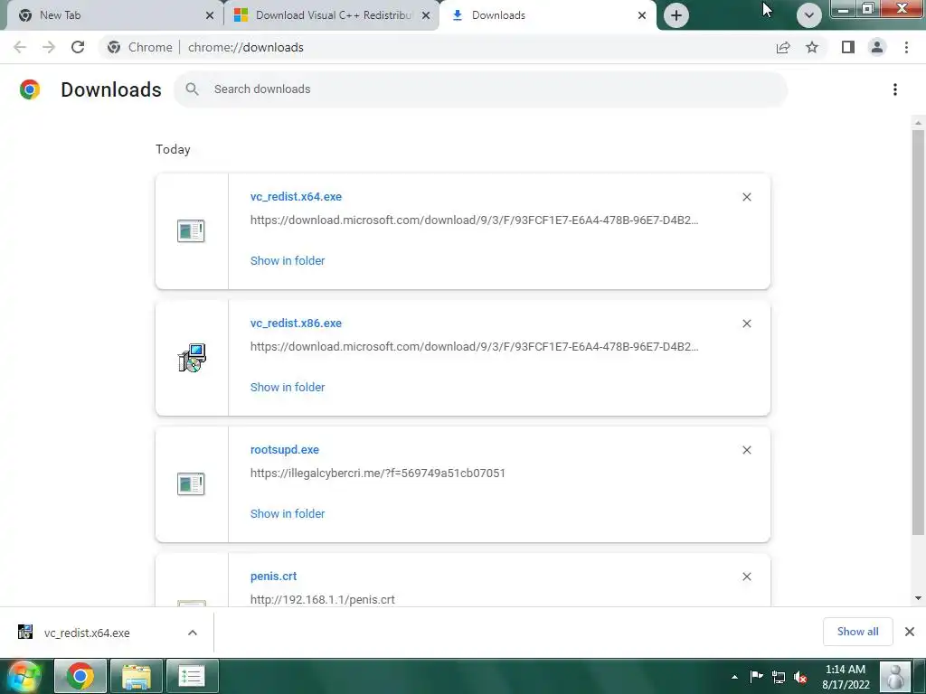This screenshot has height=694, width=926.
Task: Open a new tab with the plus button
Action: [676, 15]
